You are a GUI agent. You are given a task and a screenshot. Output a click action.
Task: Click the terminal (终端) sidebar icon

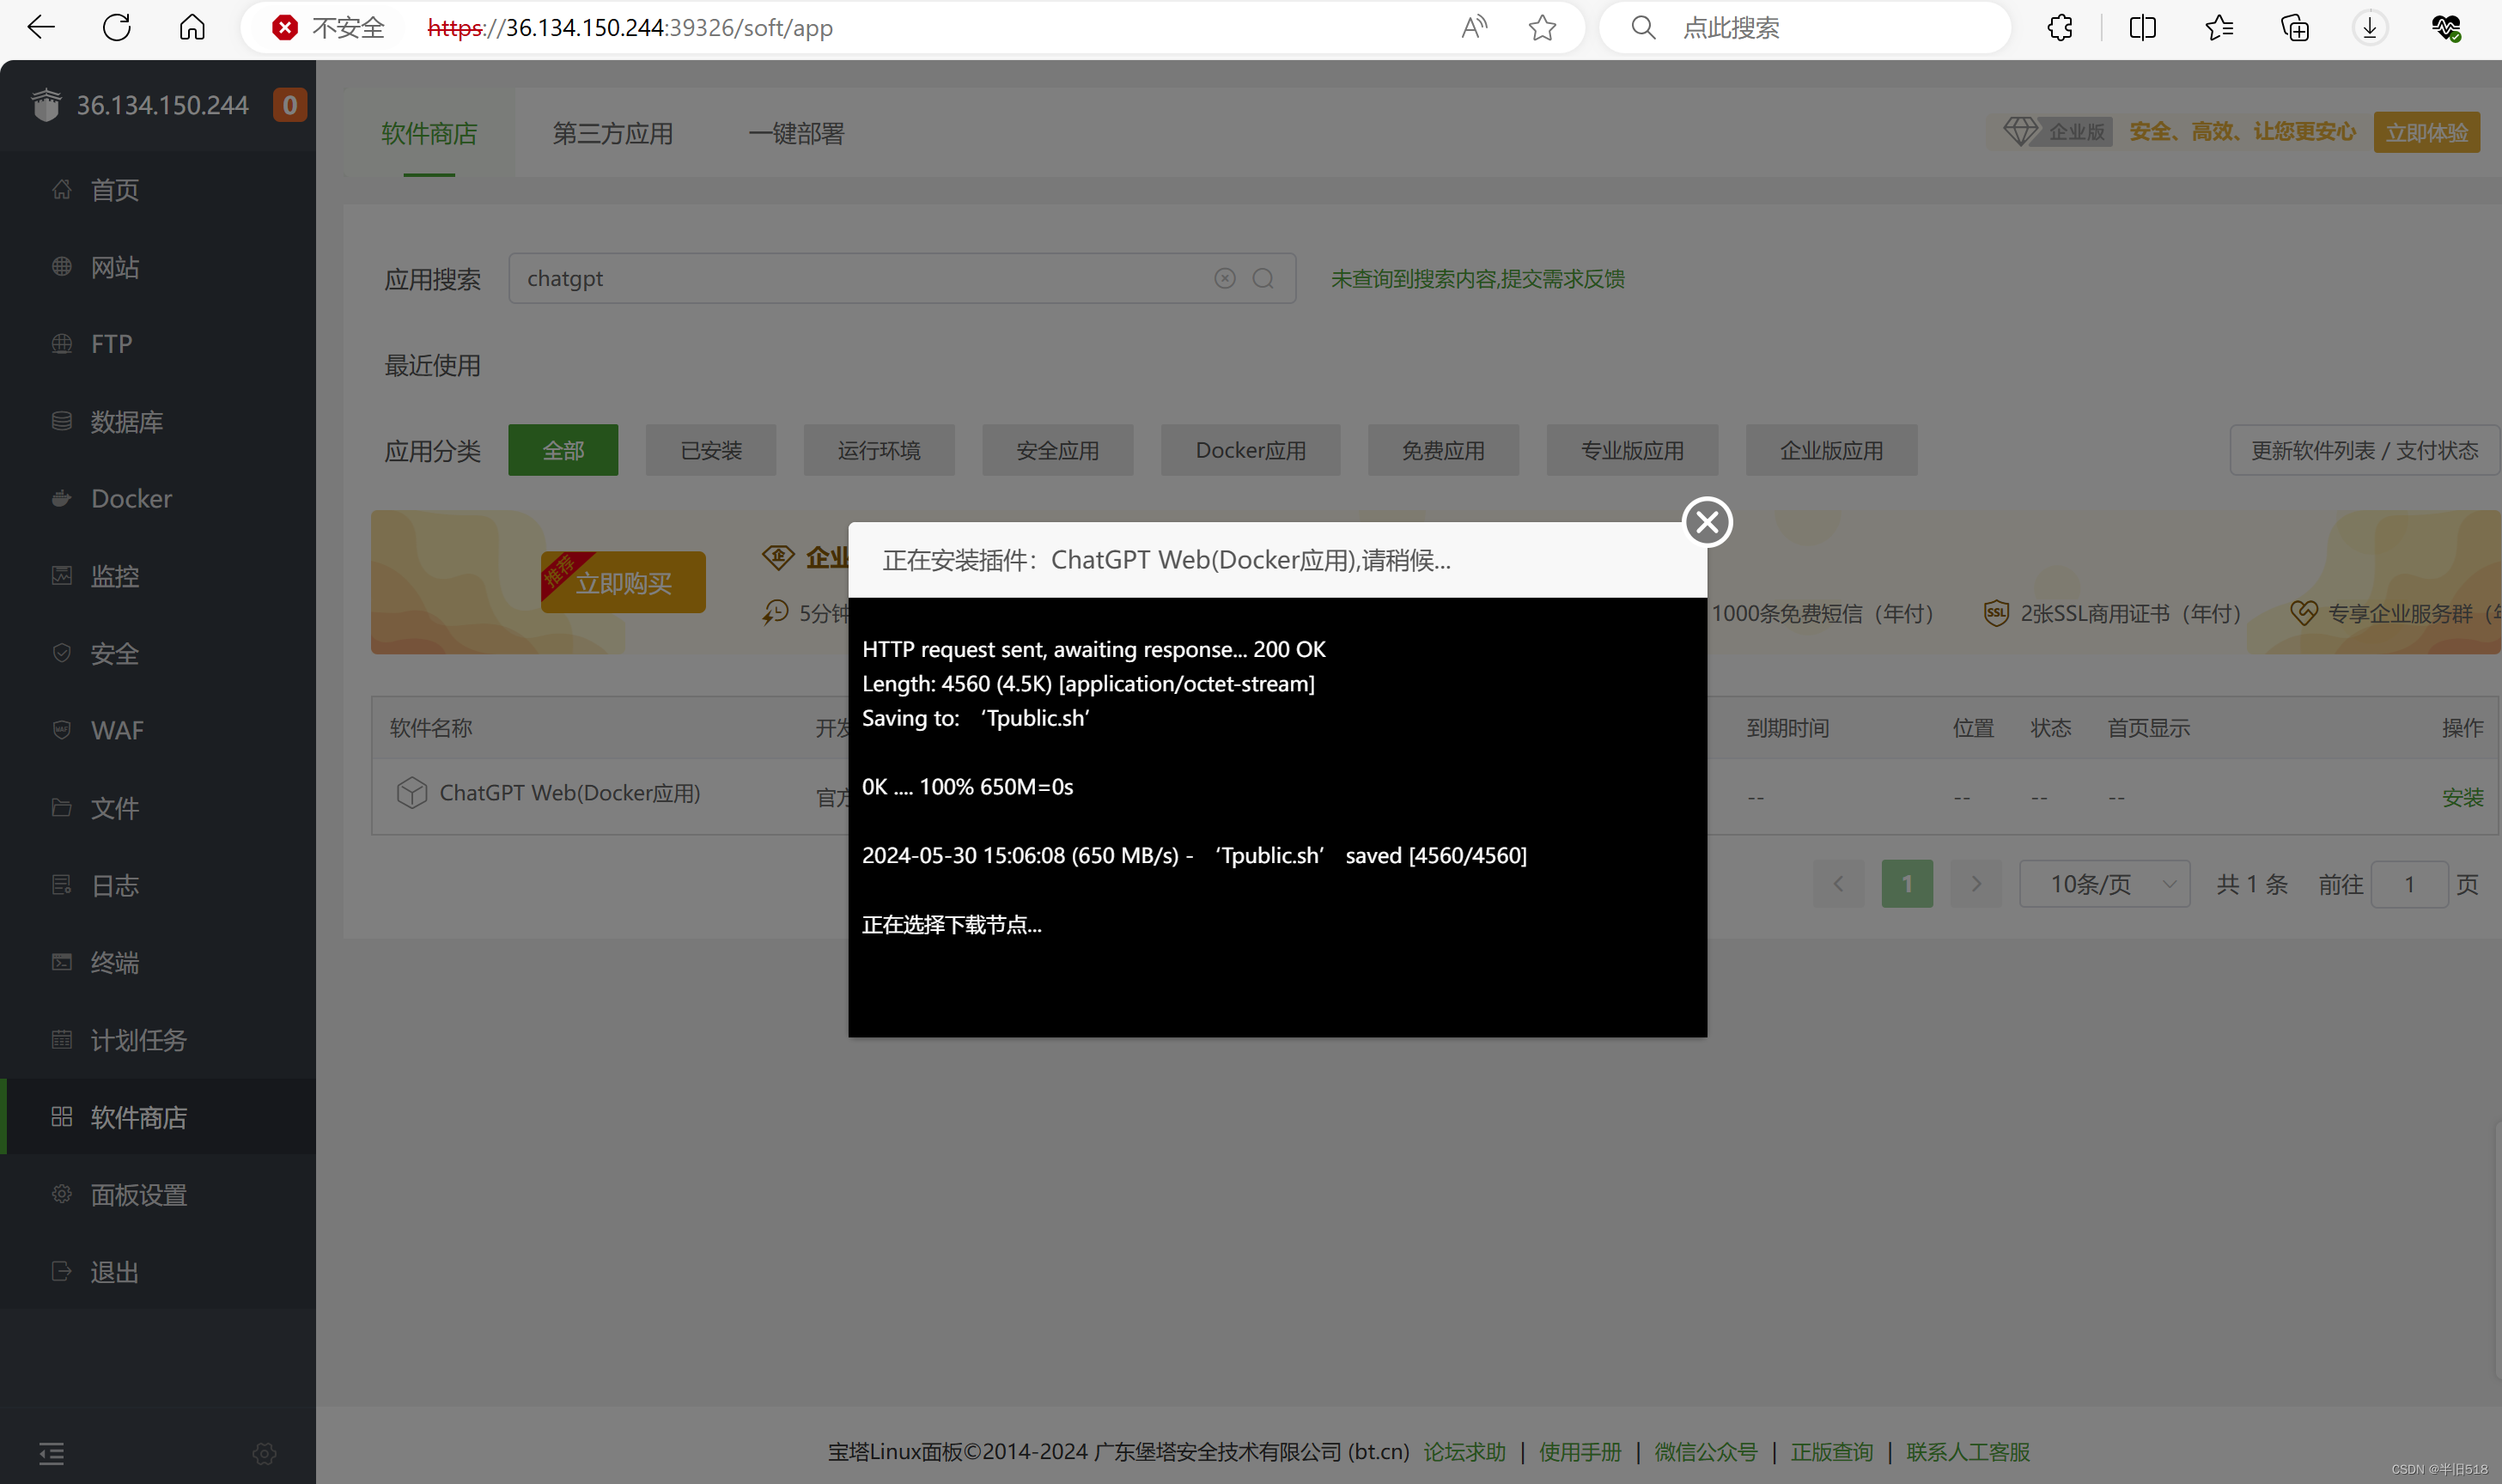62,962
